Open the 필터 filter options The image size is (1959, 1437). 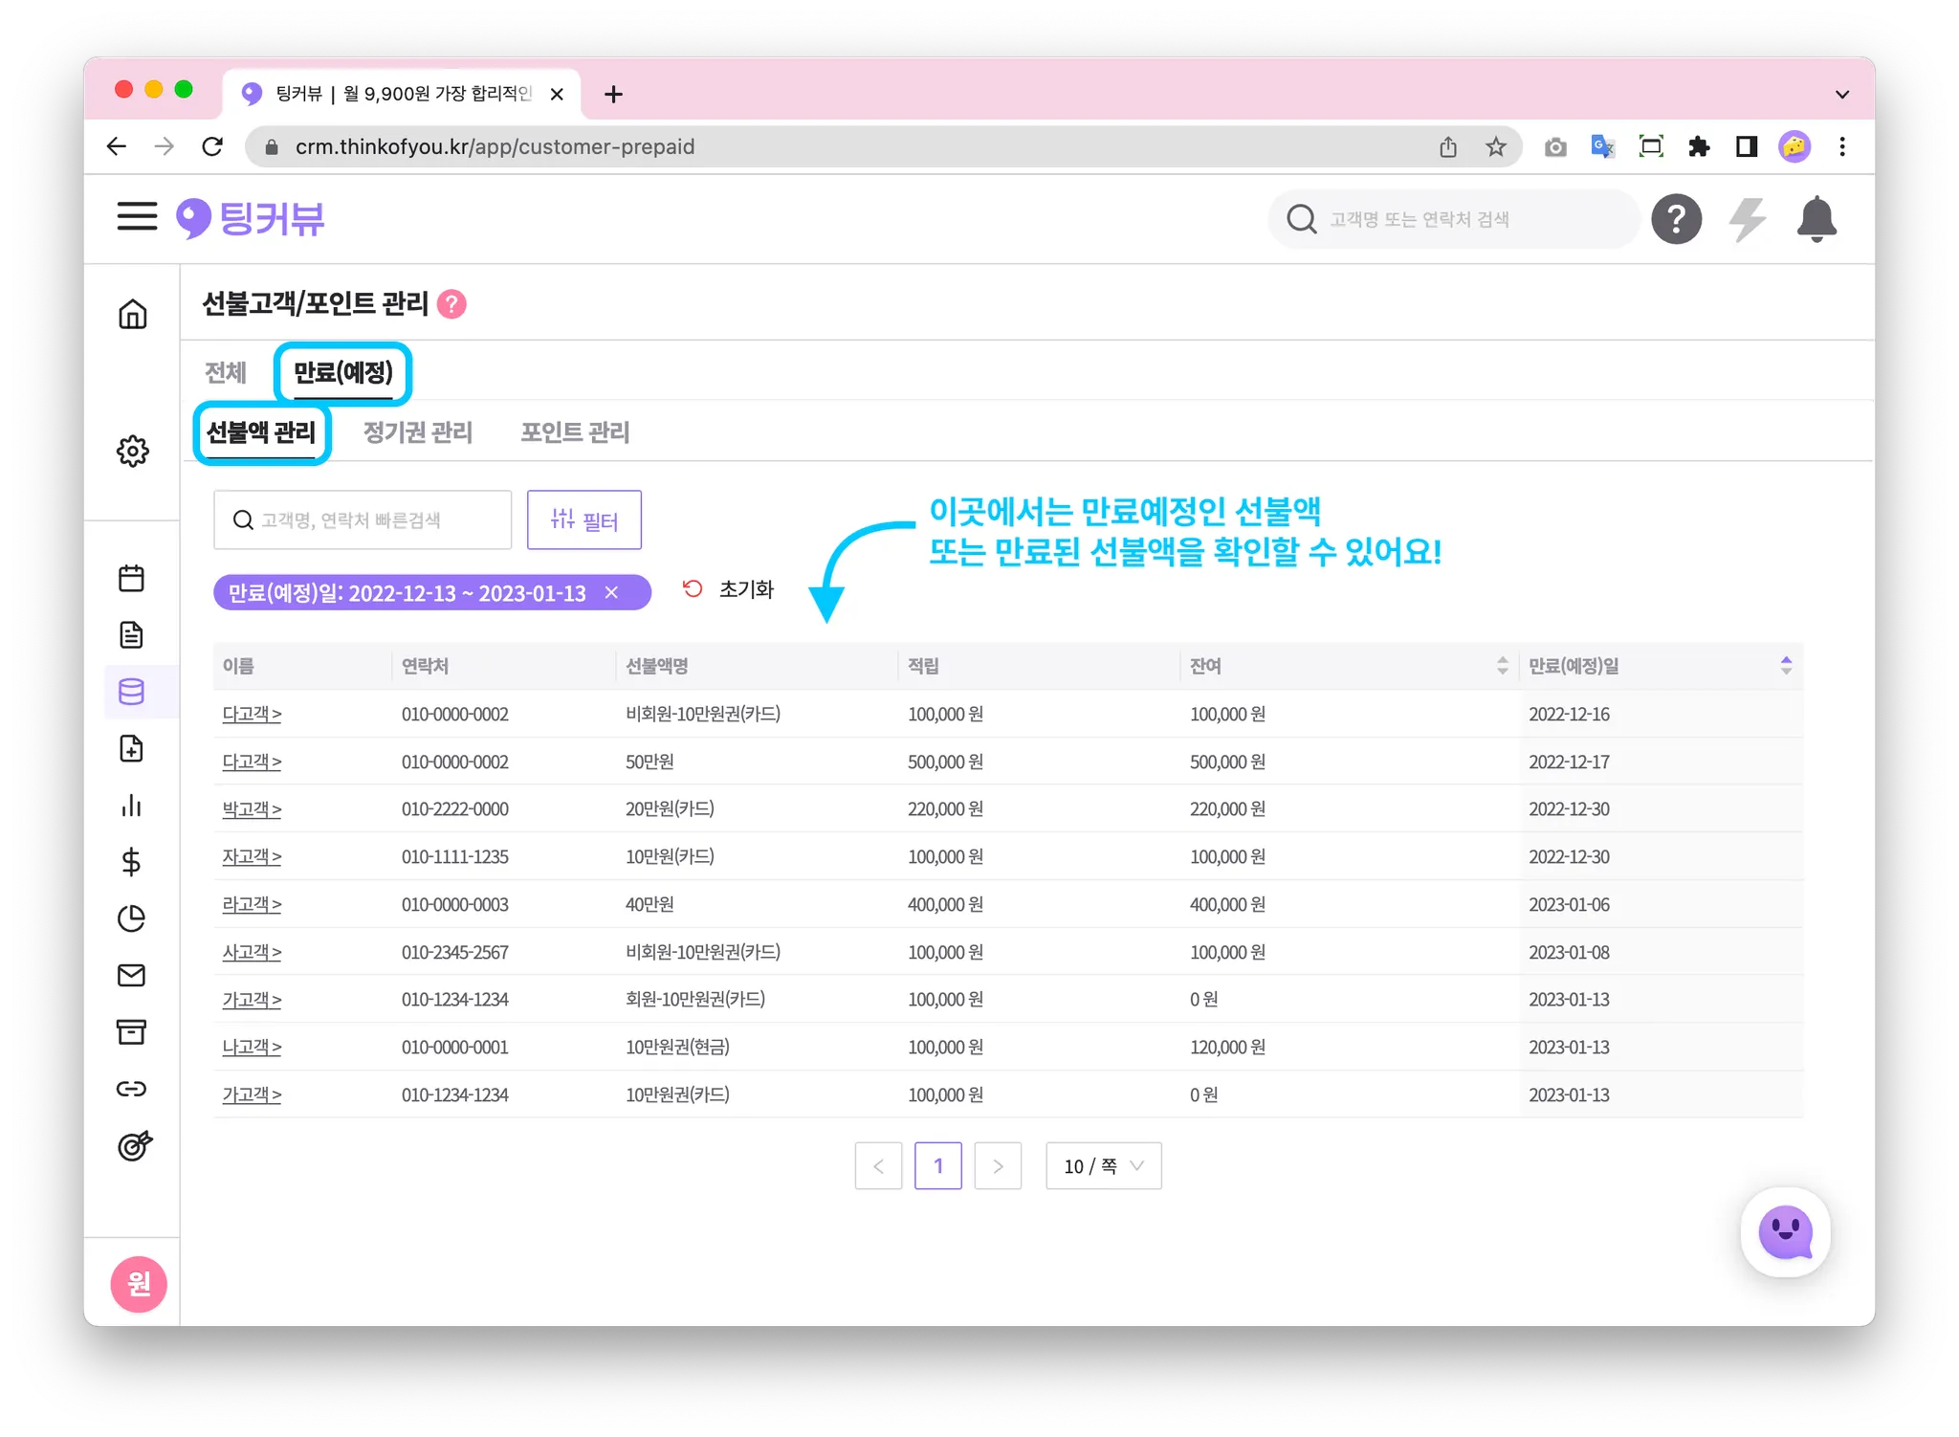point(583,520)
